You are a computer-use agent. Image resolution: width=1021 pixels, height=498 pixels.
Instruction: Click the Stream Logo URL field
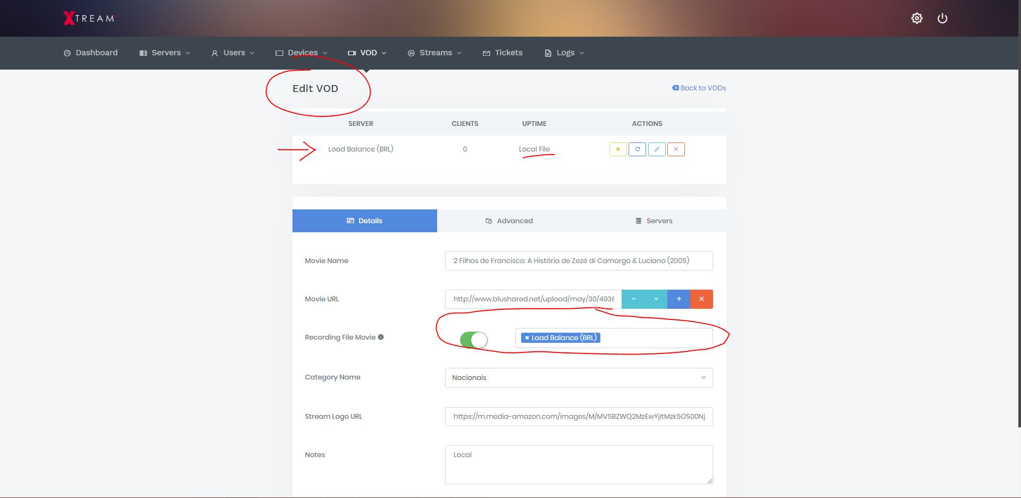tap(579, 417)
